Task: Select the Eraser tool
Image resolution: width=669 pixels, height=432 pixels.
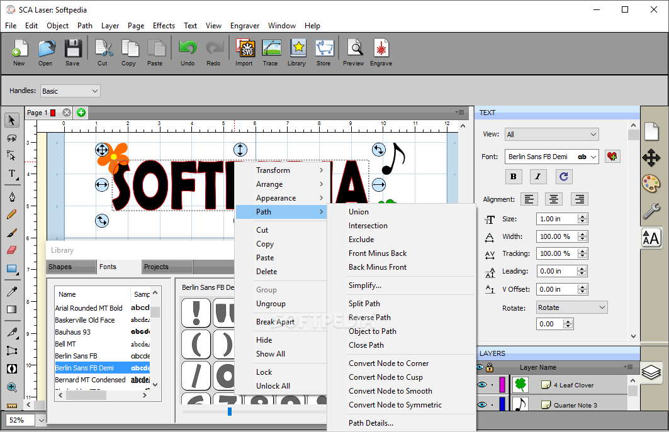Action: click(x=11, y=250)
